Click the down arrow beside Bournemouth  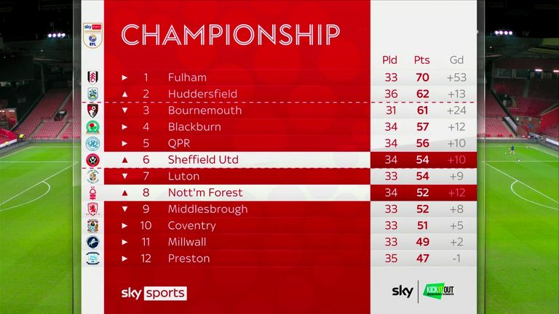click(124, 110)
